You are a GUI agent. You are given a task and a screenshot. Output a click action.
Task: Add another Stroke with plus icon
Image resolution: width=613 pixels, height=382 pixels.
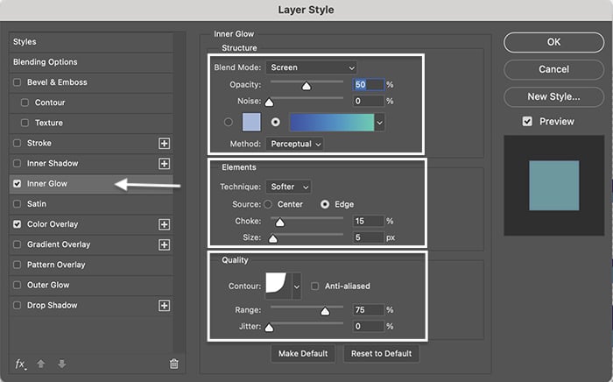click(165, 143)
